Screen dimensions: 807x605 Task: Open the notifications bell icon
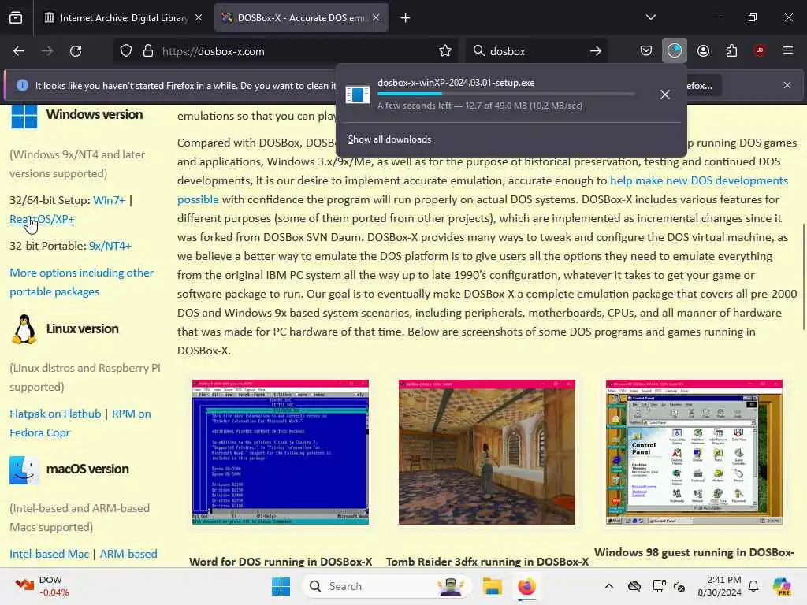coord(753,586)
